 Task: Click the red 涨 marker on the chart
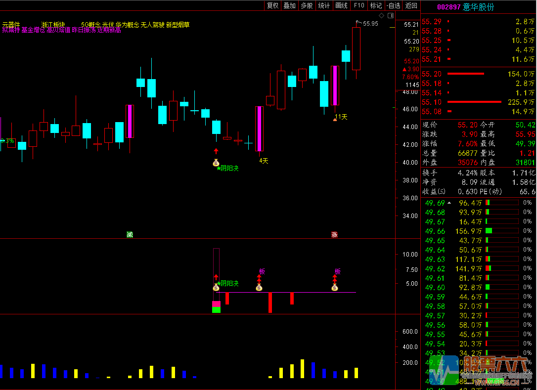click(335, 234)
